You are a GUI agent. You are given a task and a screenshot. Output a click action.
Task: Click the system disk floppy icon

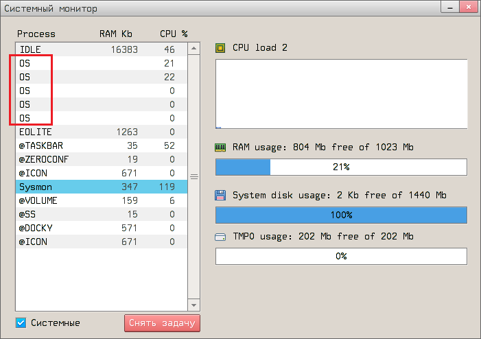click(x=220, y=196)
